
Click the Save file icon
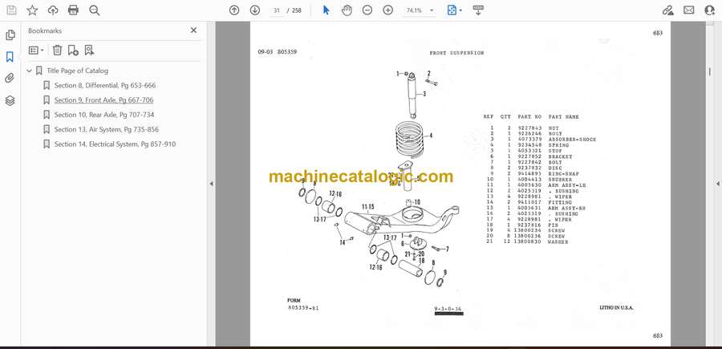[x=11, y=10]
